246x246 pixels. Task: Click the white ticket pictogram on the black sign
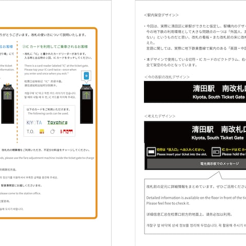tap(151, 152)
